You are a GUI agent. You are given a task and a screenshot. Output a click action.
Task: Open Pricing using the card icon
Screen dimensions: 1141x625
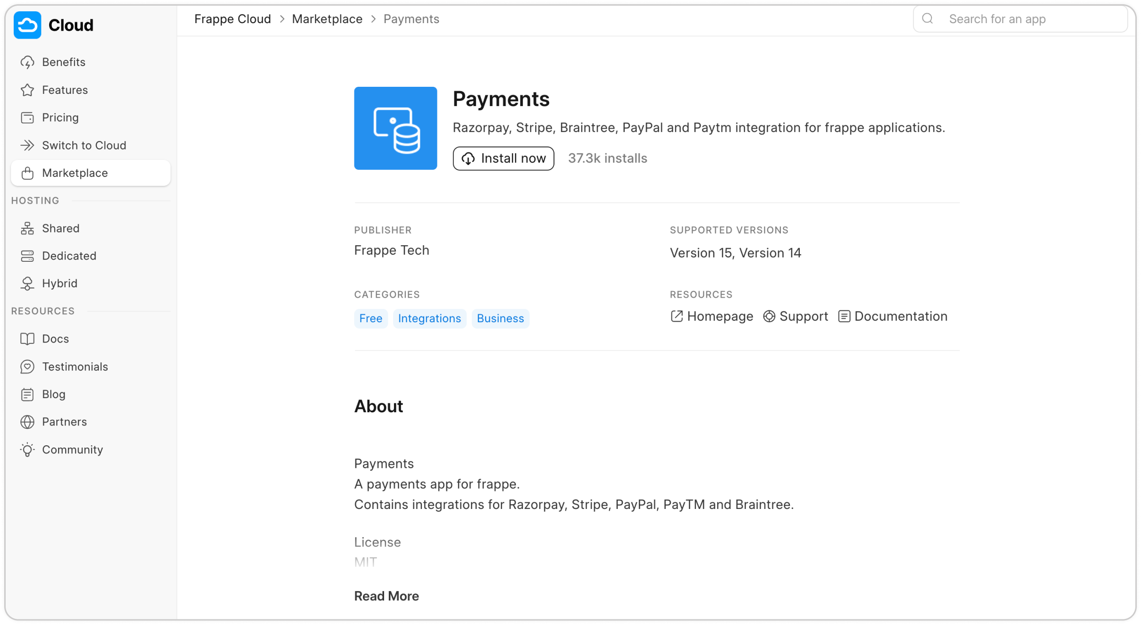click(x=27, y=117)
